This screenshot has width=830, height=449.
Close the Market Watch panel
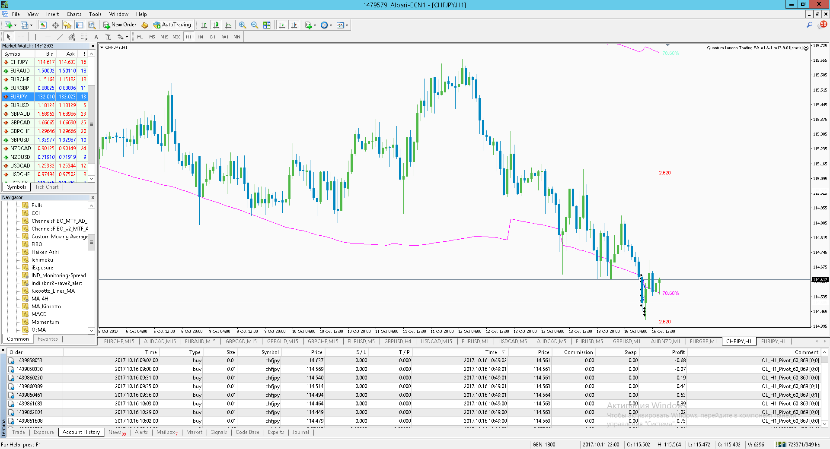tap(93, 46)
